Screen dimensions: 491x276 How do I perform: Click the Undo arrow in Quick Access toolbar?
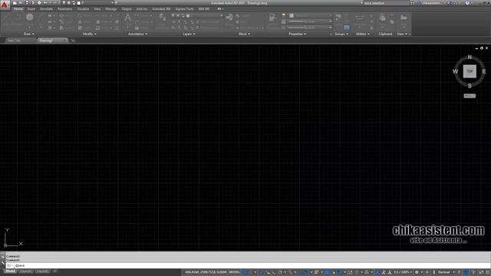[x=46, y=3]
